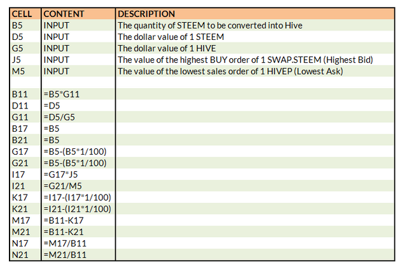The height and width of the screenshot is (270, 407).
Task: Select the formula =I17-(I17*1/100)
Action: (77, 197)
